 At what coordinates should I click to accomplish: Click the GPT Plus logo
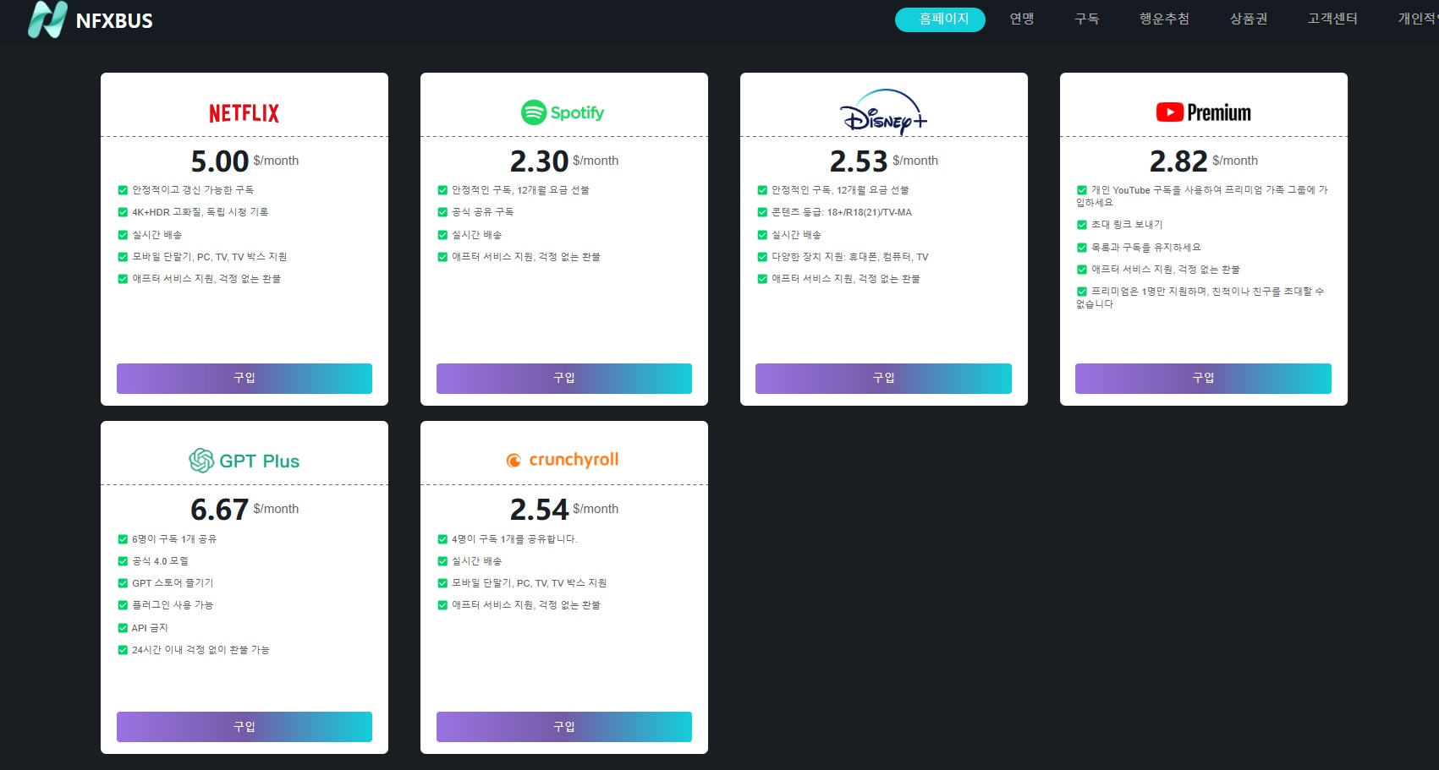pyautogui.click(x=244, y=461)
